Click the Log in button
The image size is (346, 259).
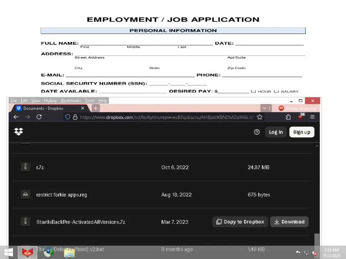[276, 132]
